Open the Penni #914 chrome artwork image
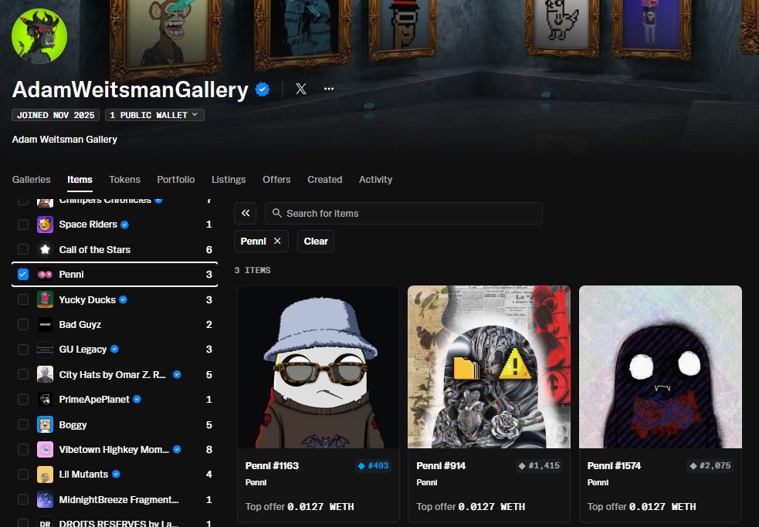Screen dimensions: 759x527 490,367
